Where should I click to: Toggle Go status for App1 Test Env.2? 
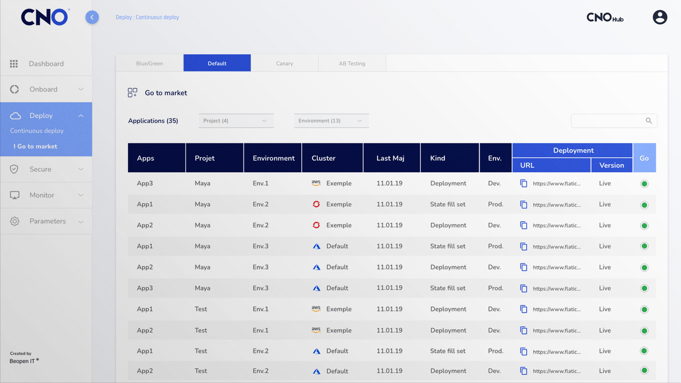[644, 351]
